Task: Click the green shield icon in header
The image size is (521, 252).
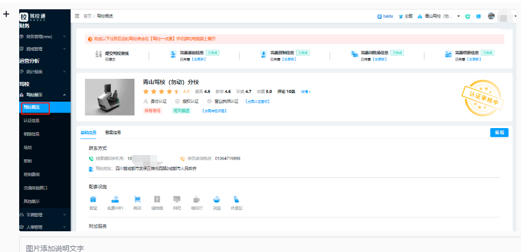Action: (x=468, y=16)
